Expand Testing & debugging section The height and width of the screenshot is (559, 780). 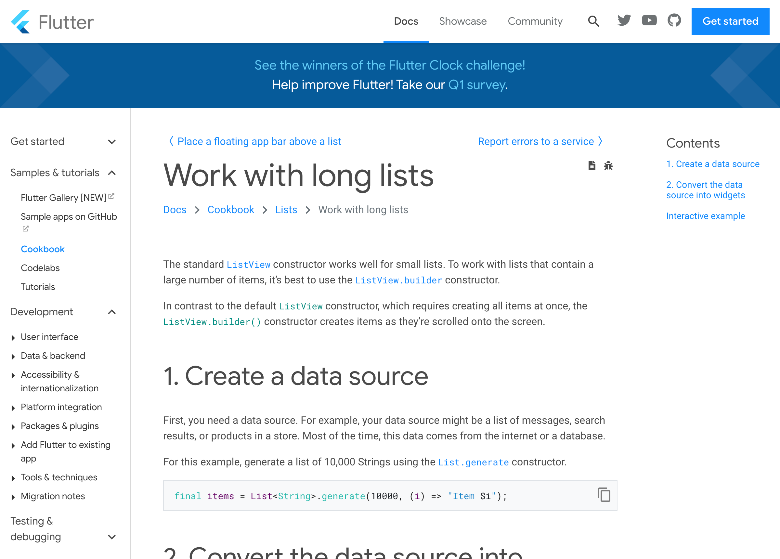click(112, 537)
